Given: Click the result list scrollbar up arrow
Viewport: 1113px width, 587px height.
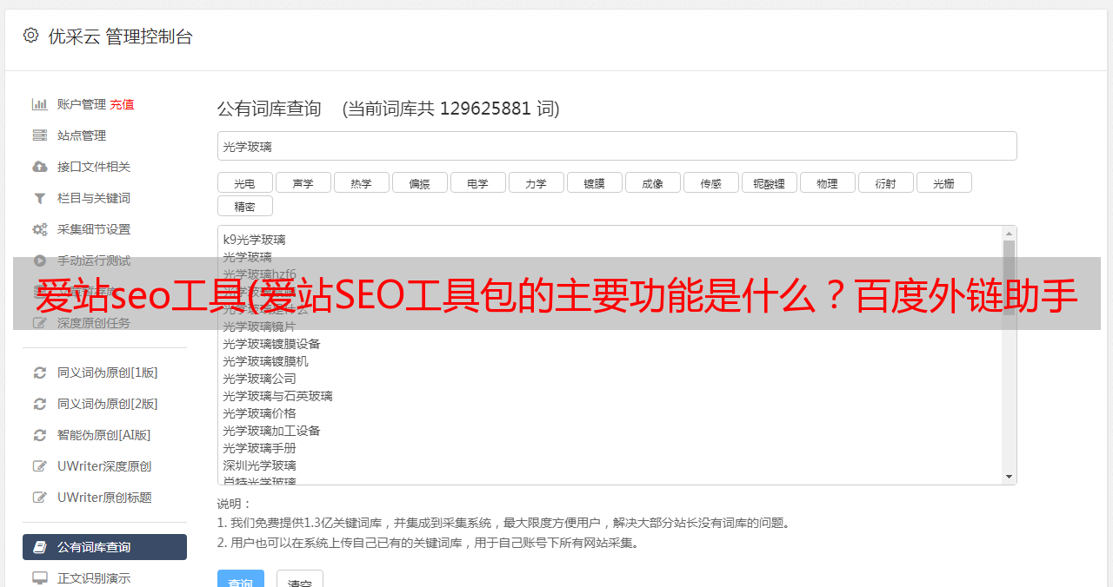Looking at the screenshot, I should click(1009, 234).
